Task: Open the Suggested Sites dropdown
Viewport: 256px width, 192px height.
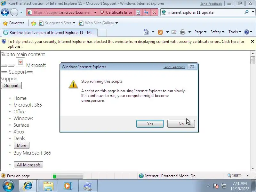Action: [57, 23]
